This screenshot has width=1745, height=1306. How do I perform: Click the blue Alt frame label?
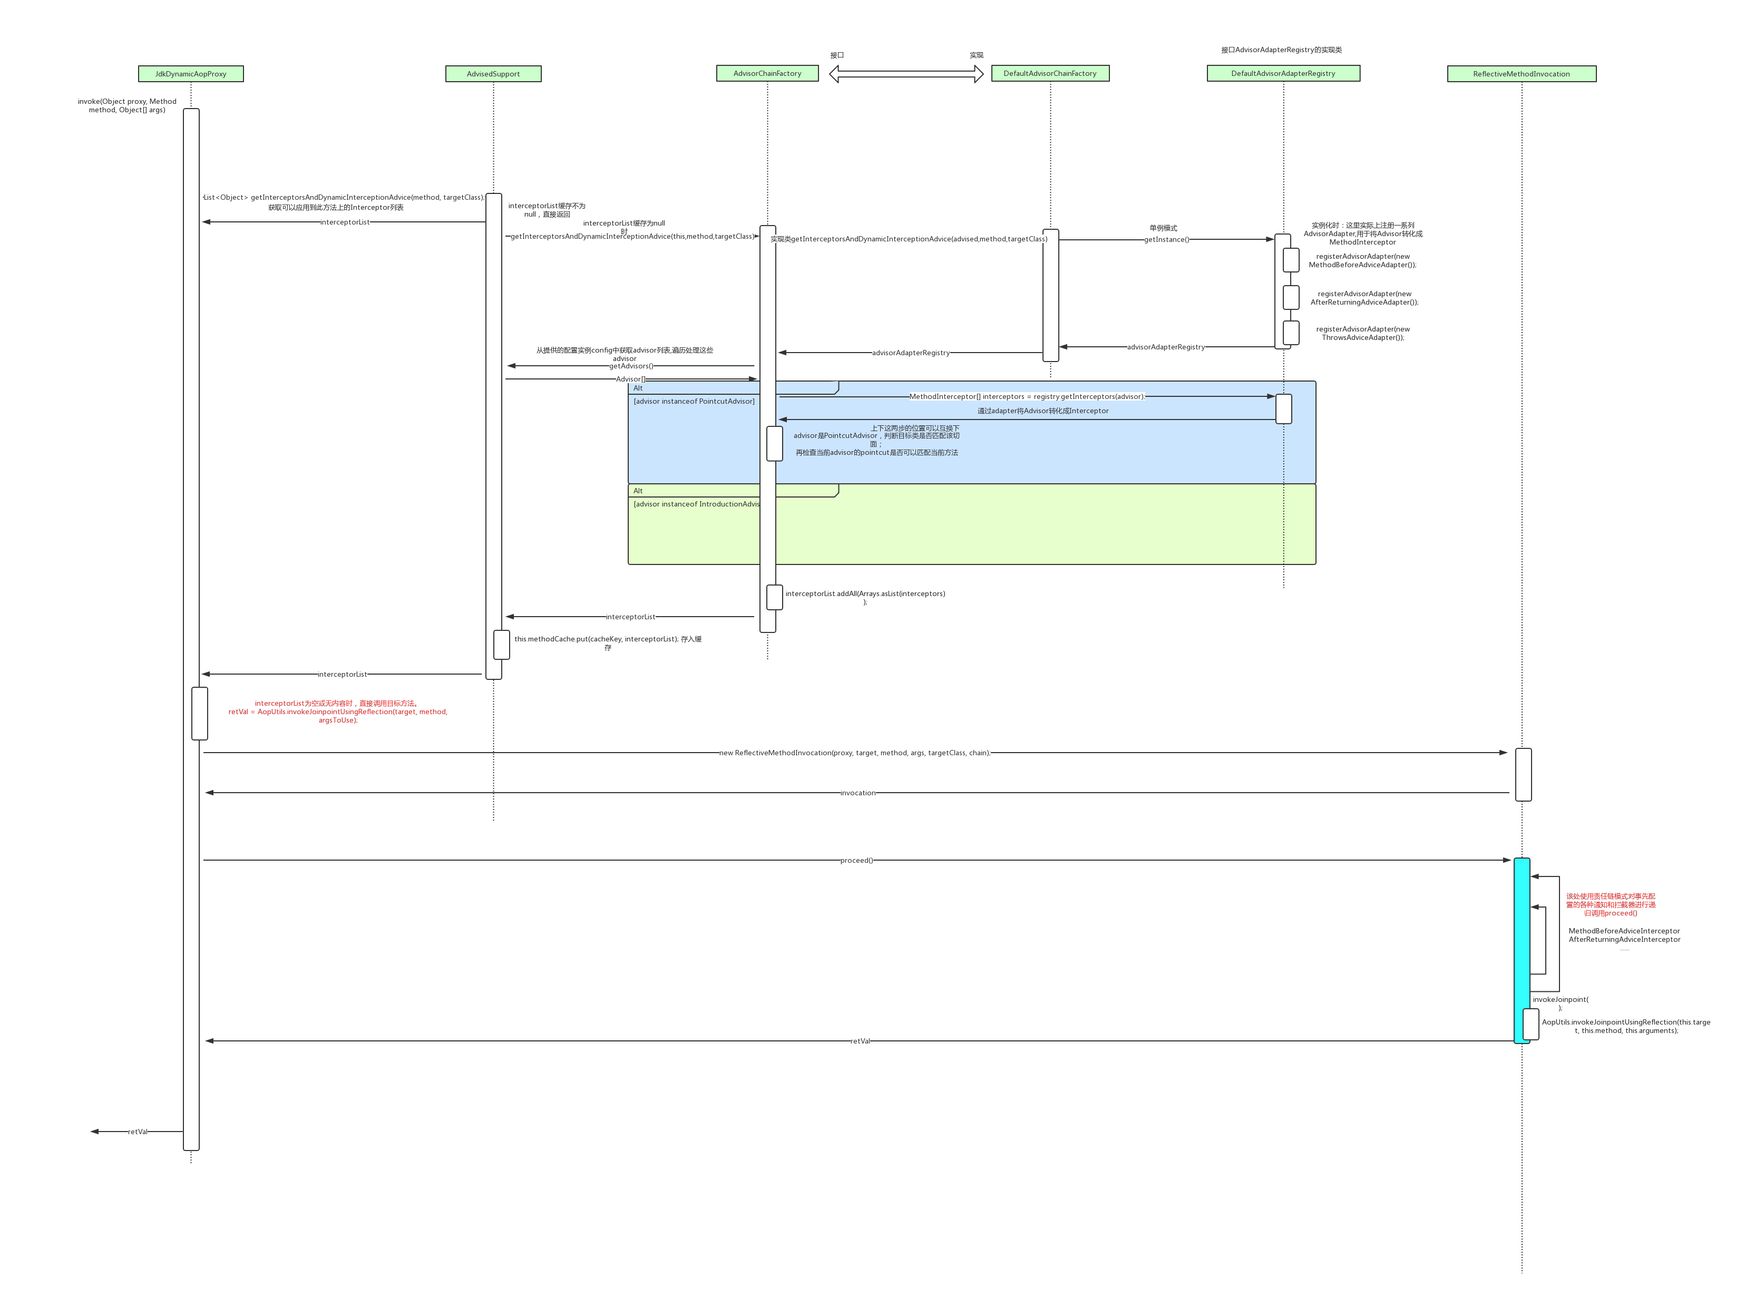click(637, 388)
